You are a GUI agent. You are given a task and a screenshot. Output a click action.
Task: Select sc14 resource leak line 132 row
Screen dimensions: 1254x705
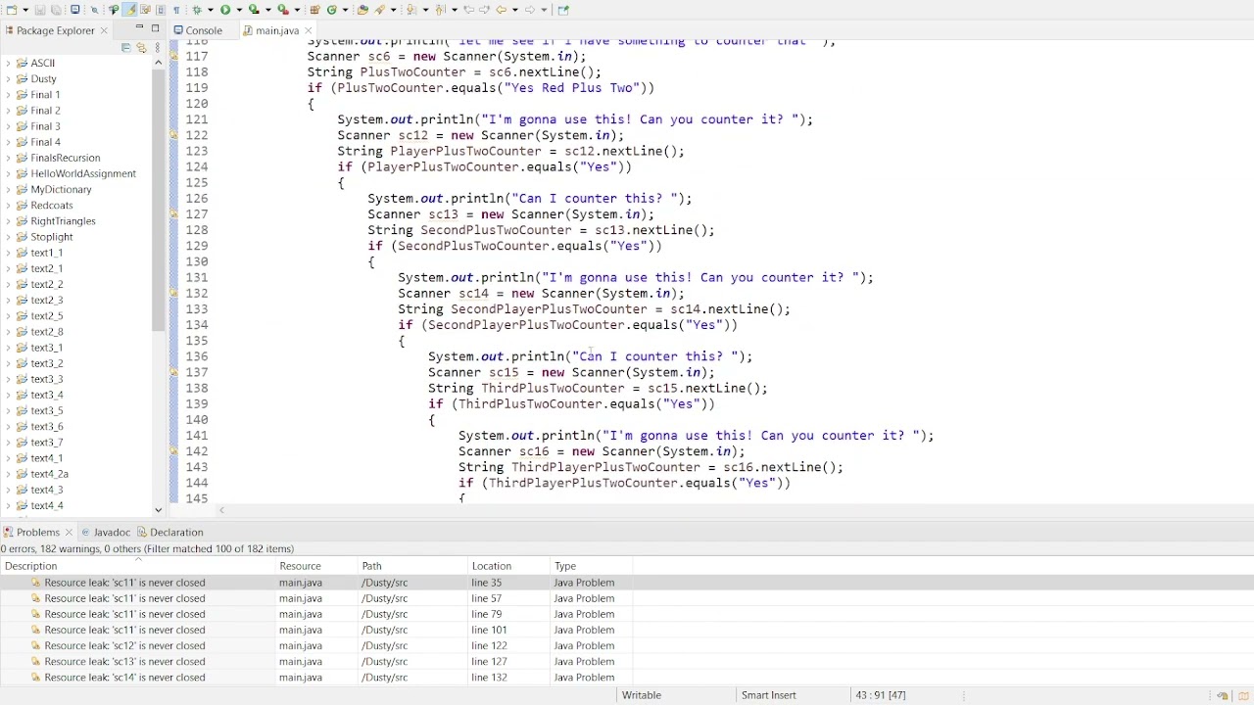[x=627, y=678]
